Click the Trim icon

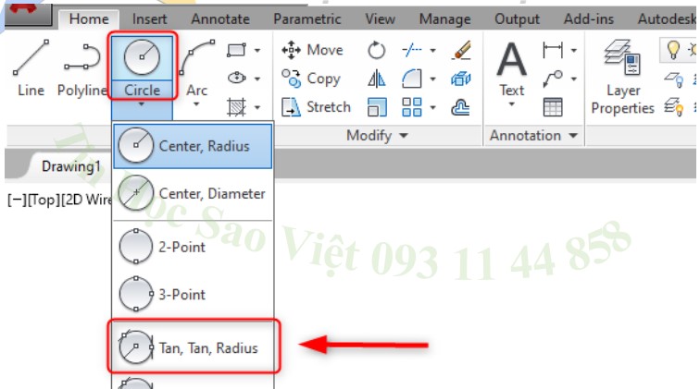pos(412,50)
